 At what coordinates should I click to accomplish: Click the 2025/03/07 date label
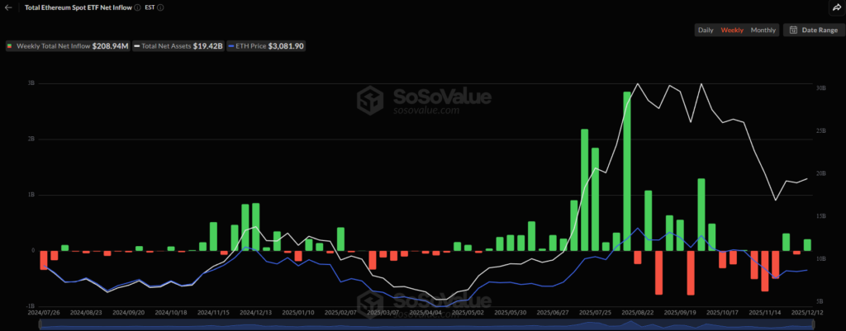383,312
